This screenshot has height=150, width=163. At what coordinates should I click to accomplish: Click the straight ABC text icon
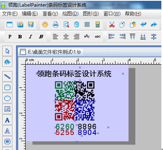pyautogui.click(x=97, y=37)
